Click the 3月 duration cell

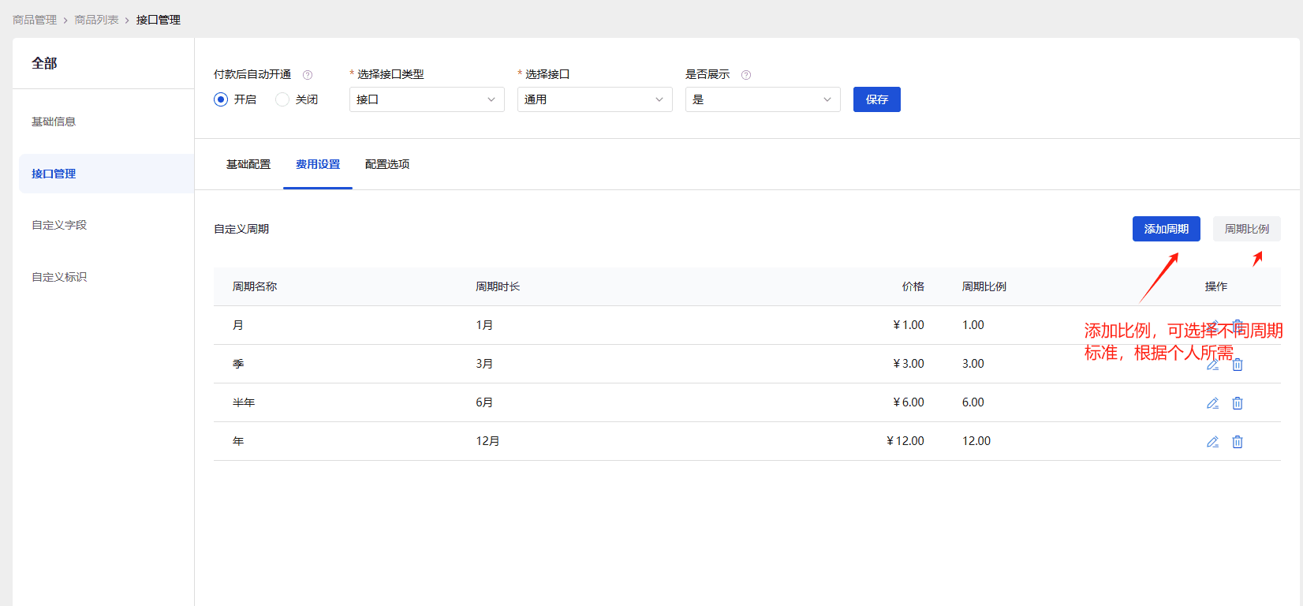484,364
